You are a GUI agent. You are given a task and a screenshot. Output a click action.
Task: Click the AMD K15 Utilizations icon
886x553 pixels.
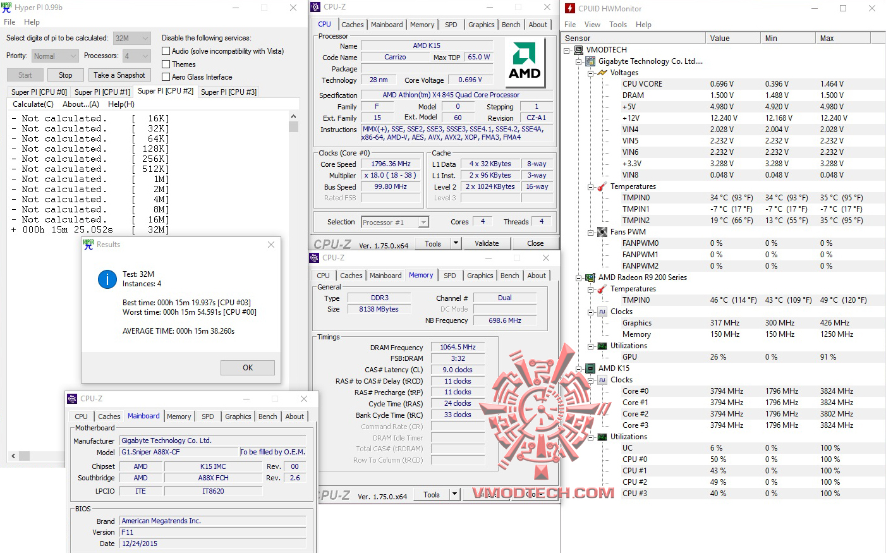(x=602, y=437)
